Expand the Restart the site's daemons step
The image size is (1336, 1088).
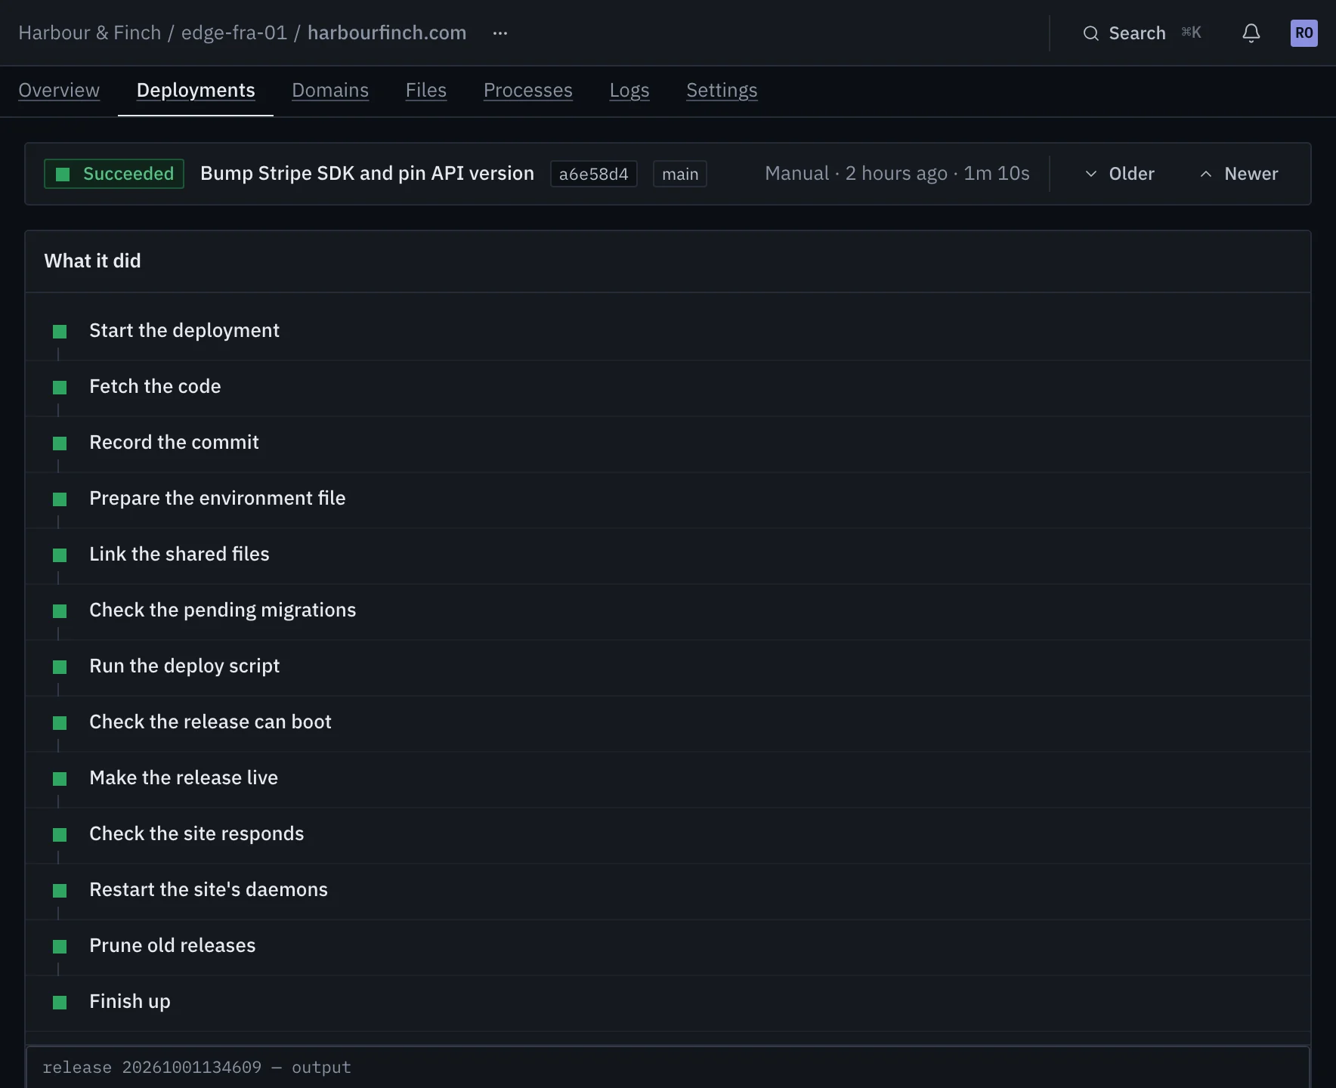(x=668, y=891)
